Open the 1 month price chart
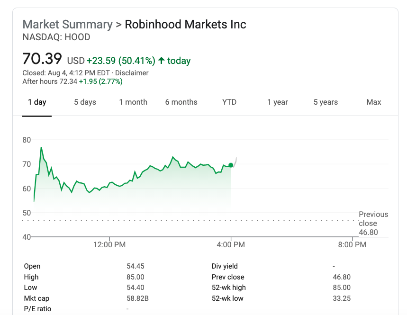Screen dimensions: 407x315 133,102
